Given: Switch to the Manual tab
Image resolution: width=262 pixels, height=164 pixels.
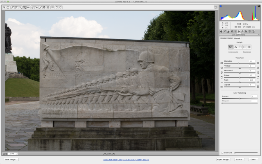Looking at the screenshot, I should point(237,38).
